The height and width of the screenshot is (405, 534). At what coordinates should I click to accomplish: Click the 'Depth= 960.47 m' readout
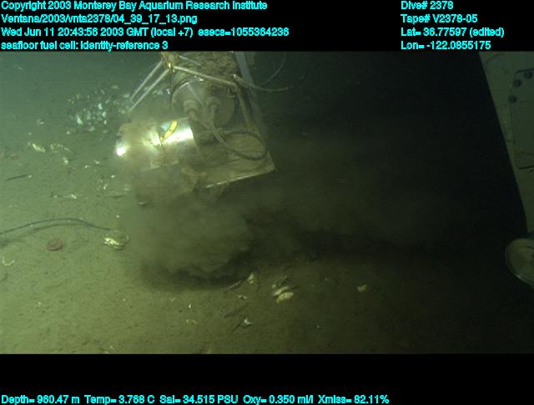tap(40, 399)
